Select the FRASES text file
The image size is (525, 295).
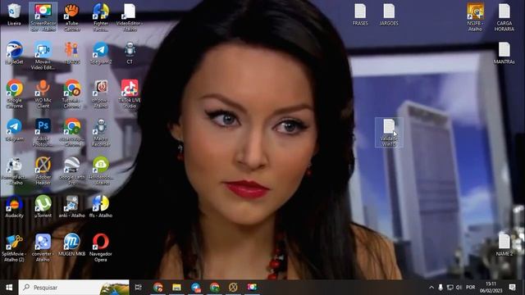coord(360,15)
